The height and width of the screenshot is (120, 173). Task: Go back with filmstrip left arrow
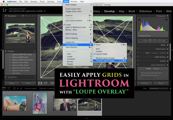[x=18, y=88]
